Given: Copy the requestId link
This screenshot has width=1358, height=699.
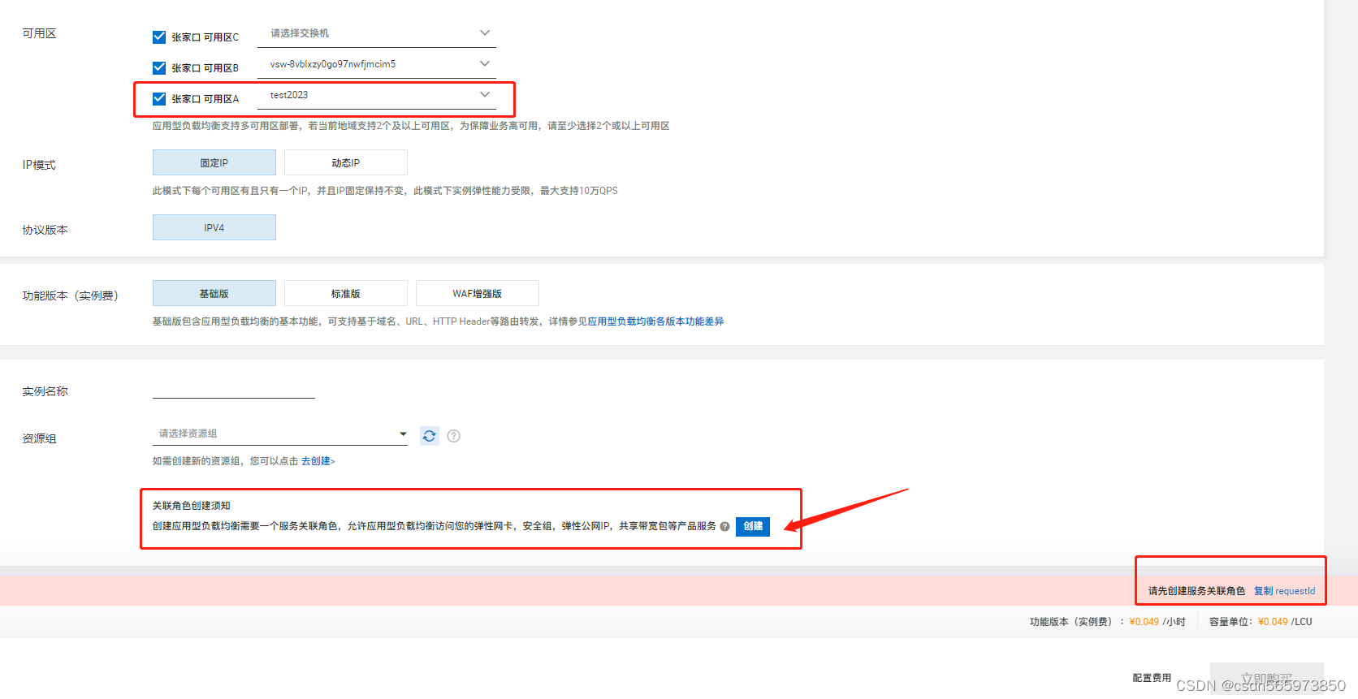Looking at the screenshot, I should coord(1284,591).
